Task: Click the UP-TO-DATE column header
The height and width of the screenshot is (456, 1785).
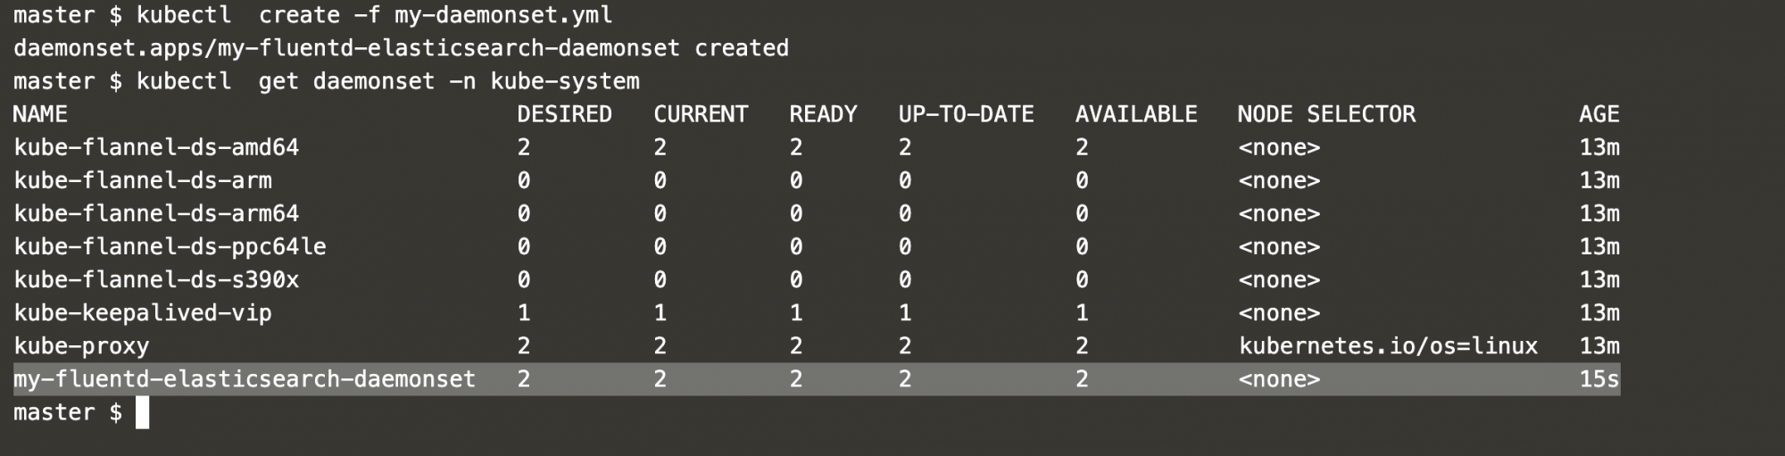Action: coord(967,114)
